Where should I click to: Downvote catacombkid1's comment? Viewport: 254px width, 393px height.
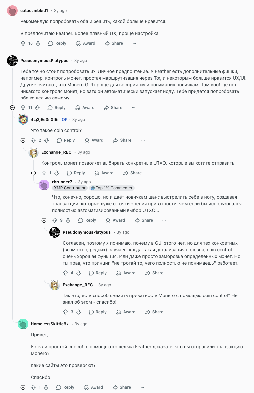click(38, 43)
